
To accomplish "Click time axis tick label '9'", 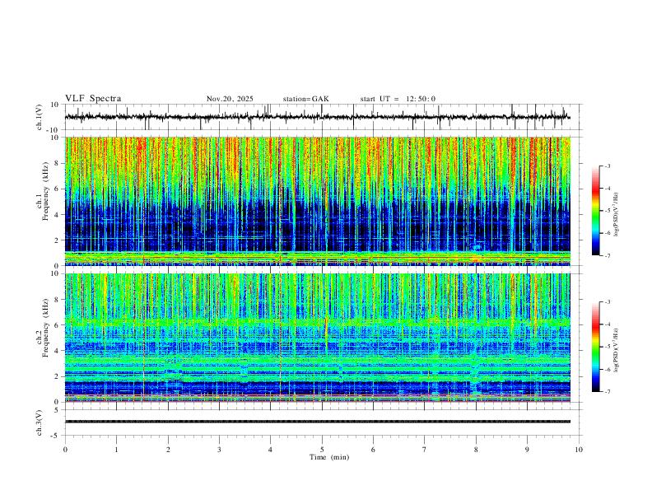I will [527, 450].
